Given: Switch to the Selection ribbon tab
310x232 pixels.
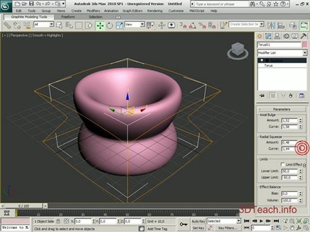Looking at the screenshot, I should point(96,17).
